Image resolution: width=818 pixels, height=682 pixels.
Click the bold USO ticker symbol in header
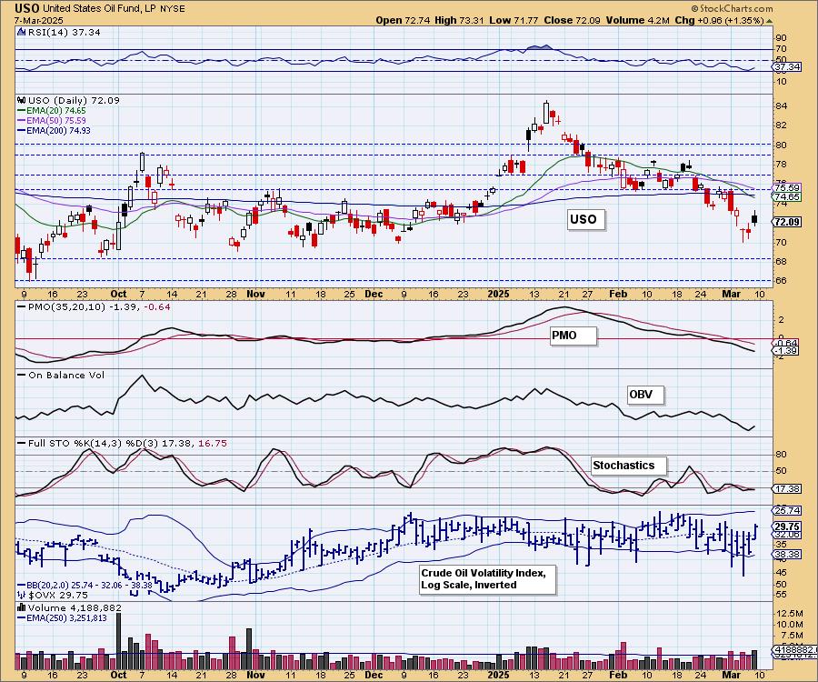[x=26, y=8]
